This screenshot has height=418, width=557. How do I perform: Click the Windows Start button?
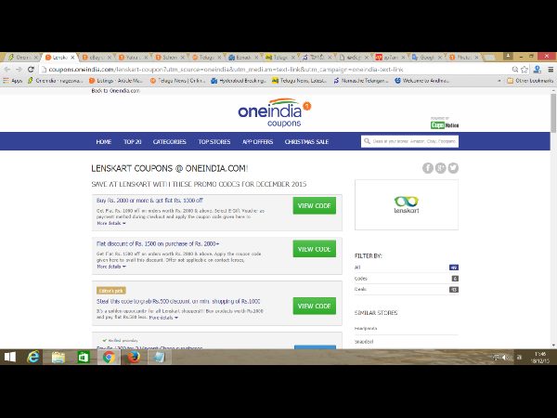click(11, 357)
